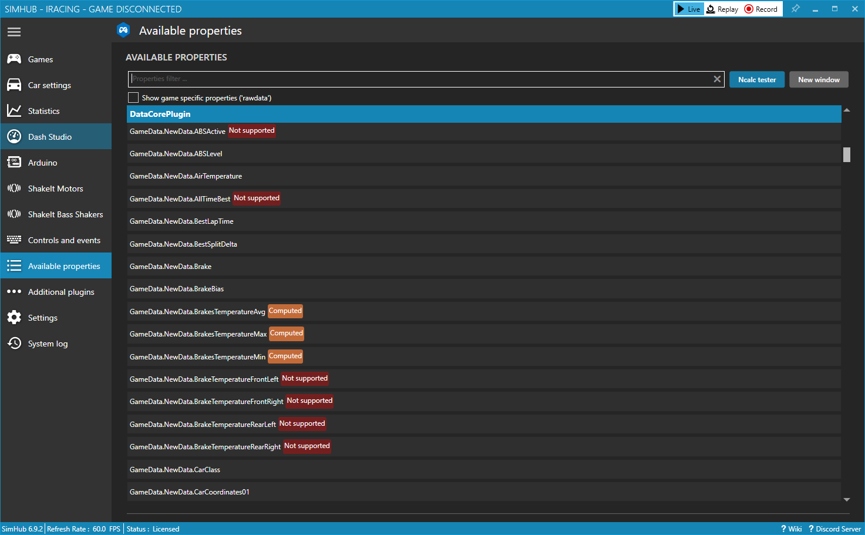Open the Discord Server link
Image resolution: width=865 pixels, height=535 pixels.
pos(834,529)
